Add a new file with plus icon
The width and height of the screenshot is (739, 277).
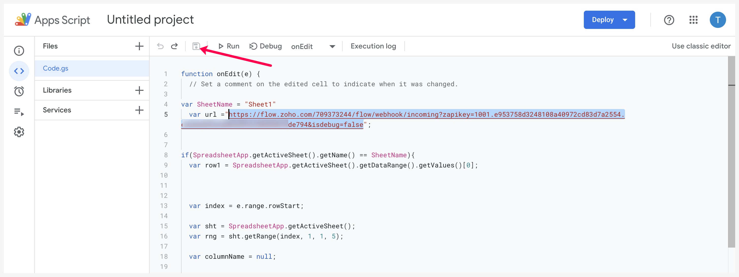point(139,46)
